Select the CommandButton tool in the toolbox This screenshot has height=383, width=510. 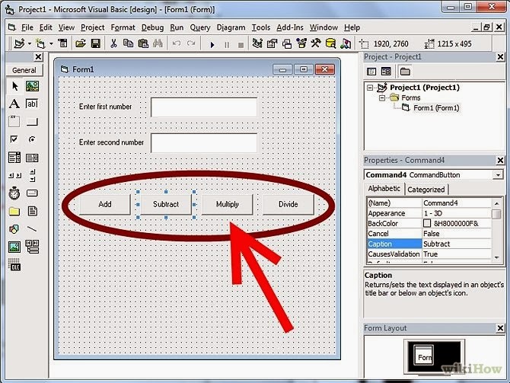pyautogui.click(x=32, y=122)
